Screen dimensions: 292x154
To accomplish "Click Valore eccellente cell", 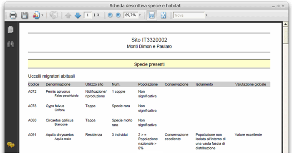I will click(248, 135).
